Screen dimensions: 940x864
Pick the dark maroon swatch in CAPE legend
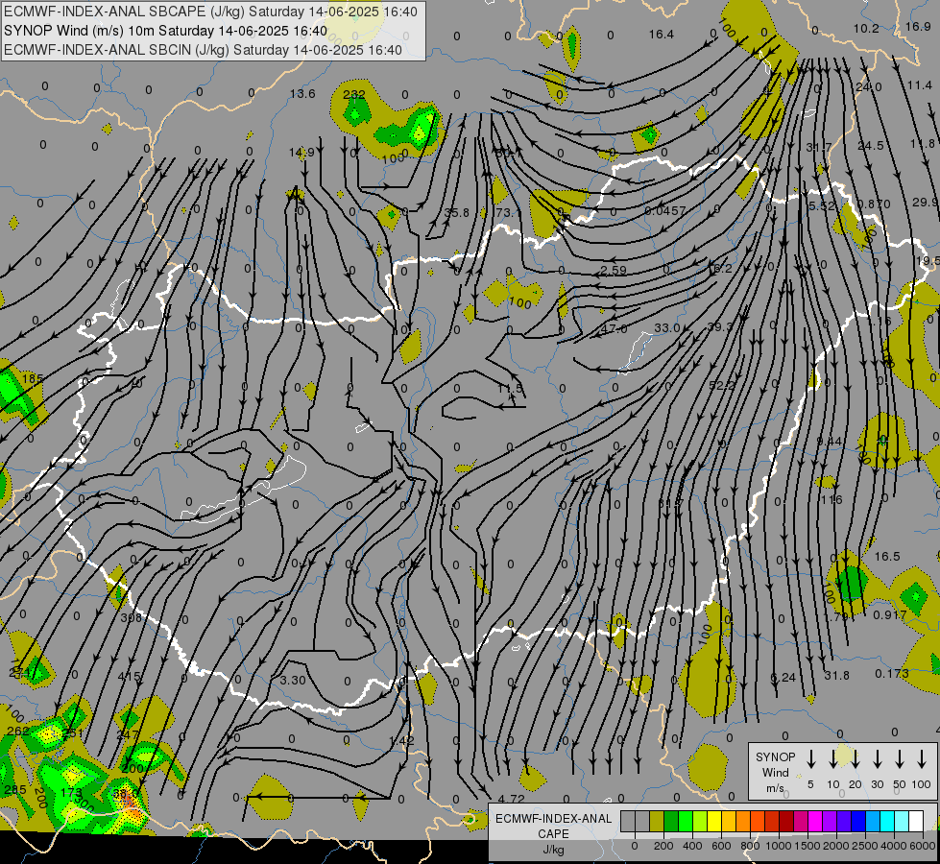pos(786,822)
